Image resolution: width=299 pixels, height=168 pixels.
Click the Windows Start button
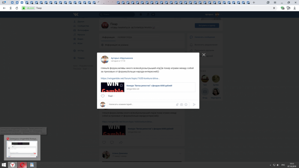tap(4, 165)
